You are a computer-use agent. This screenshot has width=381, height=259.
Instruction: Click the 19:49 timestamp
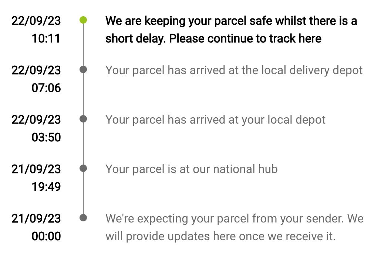click(x=46, y=187)
